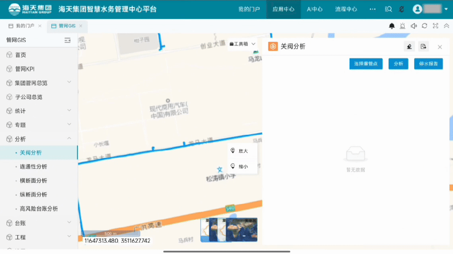Click the alarm siren icon in the header toolbar
This screenshot has height=254, width=453.
(403, 26)
